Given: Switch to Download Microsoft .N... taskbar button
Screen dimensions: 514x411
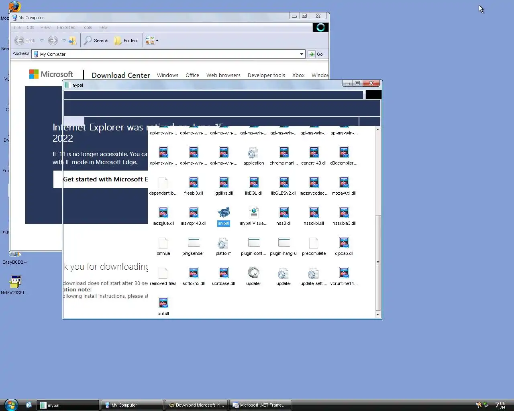Looking at the screenshot, I should 196,405.
